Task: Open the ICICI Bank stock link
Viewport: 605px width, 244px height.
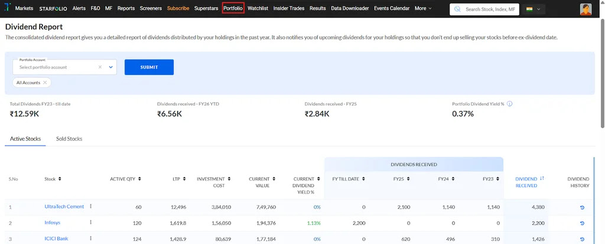Action: tap(56, 239)
